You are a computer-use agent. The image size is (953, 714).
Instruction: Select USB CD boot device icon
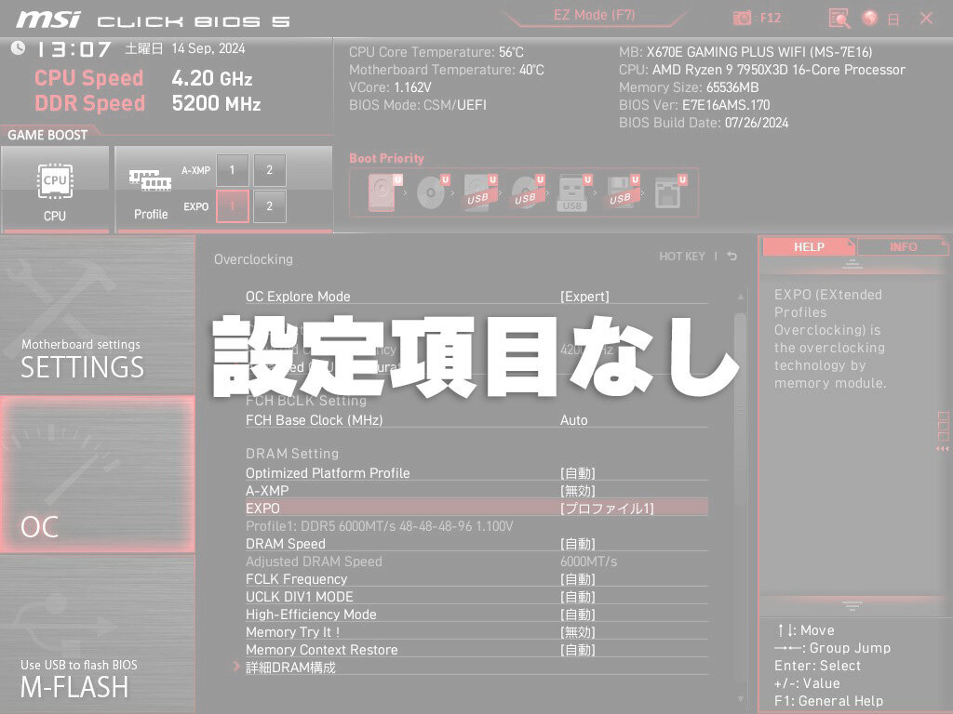527,192
